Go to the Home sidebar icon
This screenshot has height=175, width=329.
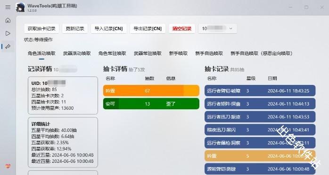point(8,20)
